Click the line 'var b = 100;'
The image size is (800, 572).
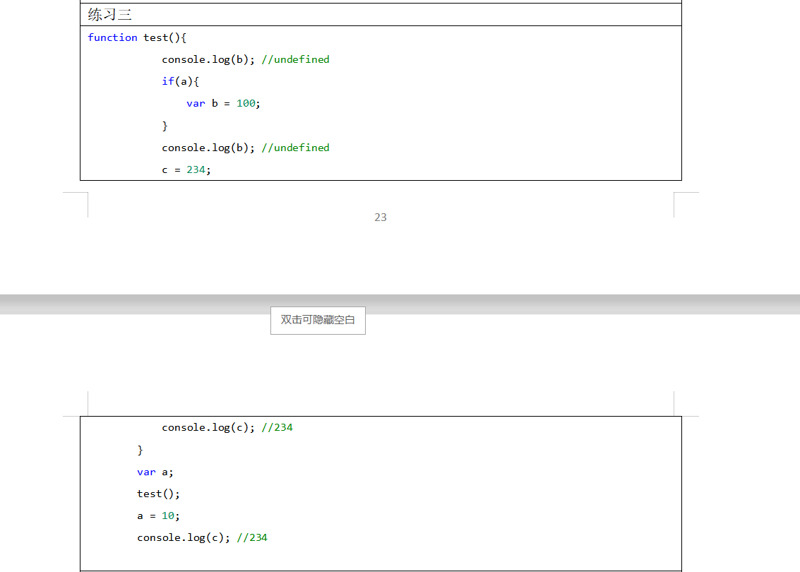(x=223, y=104)
